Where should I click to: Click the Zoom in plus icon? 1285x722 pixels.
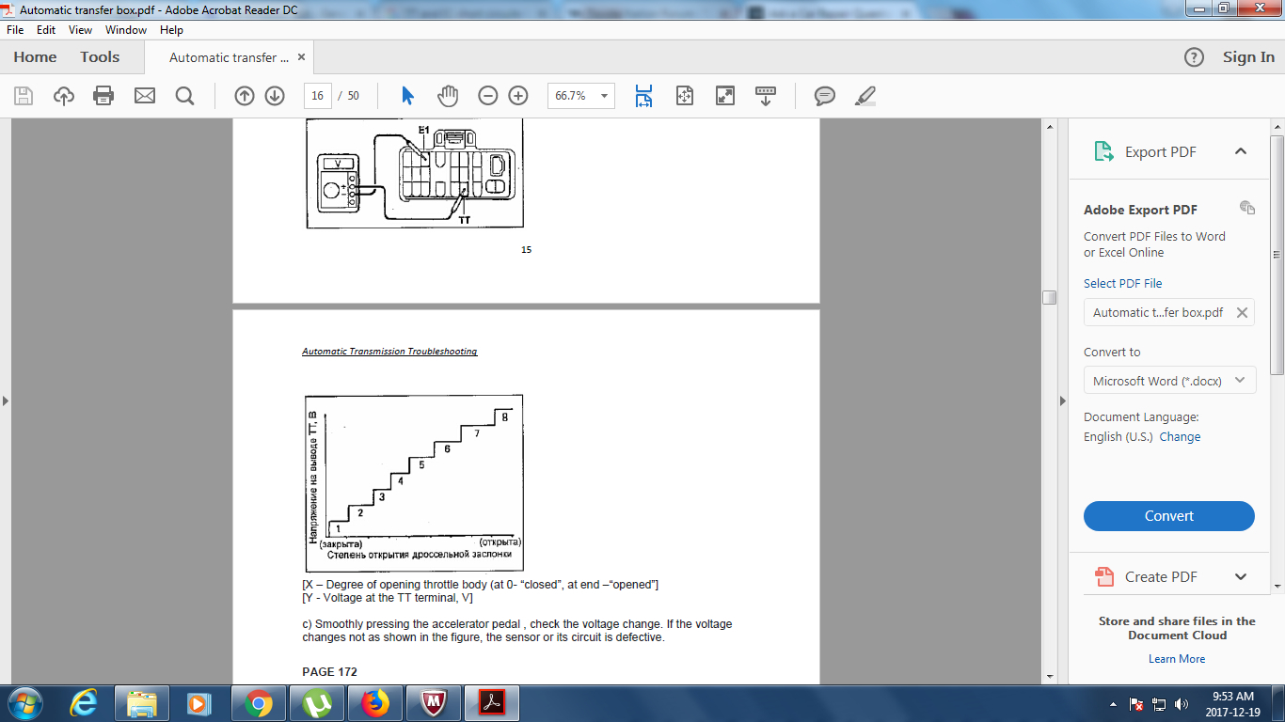518,96
